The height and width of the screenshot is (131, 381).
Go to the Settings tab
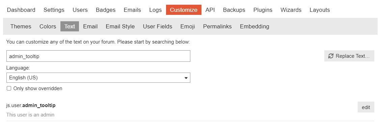[x=54, y=10]
